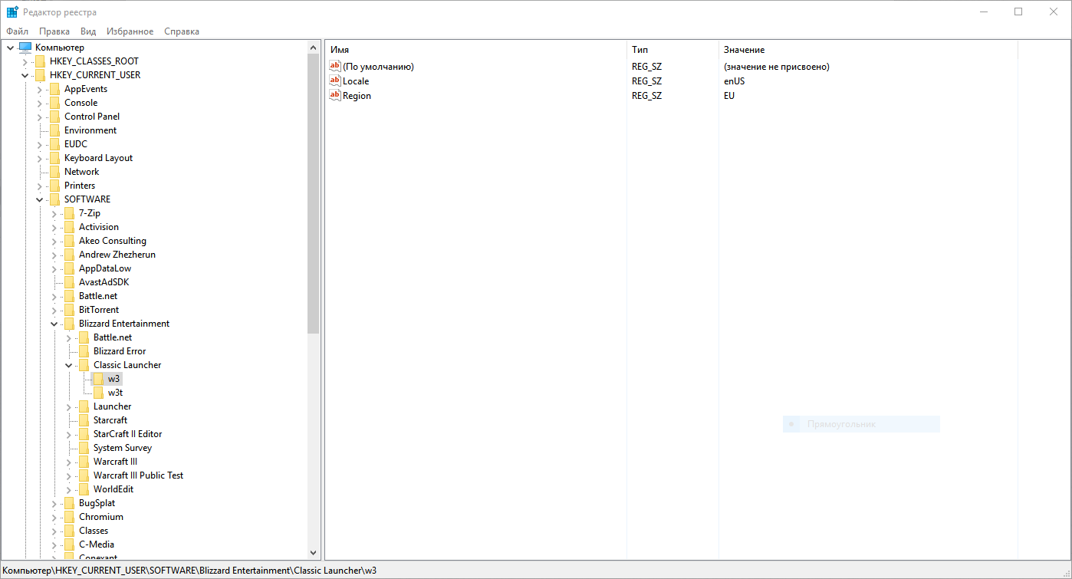
Task: Collapse the Classic Launcher key
Action: click(68, 365)
